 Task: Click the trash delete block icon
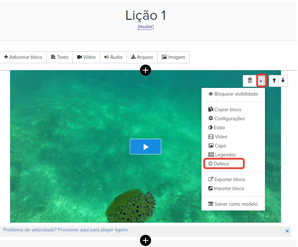[x=250, y=81]
